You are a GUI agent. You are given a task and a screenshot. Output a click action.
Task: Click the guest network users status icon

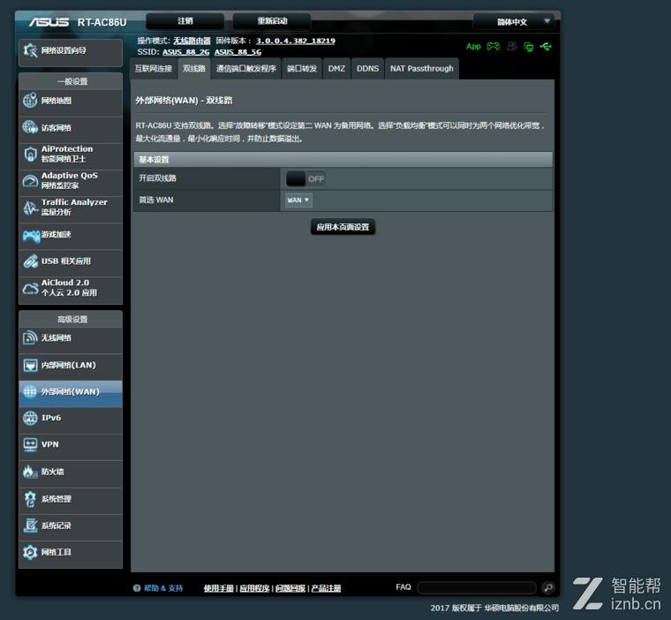pyautogui.click(x=510, y=46)
